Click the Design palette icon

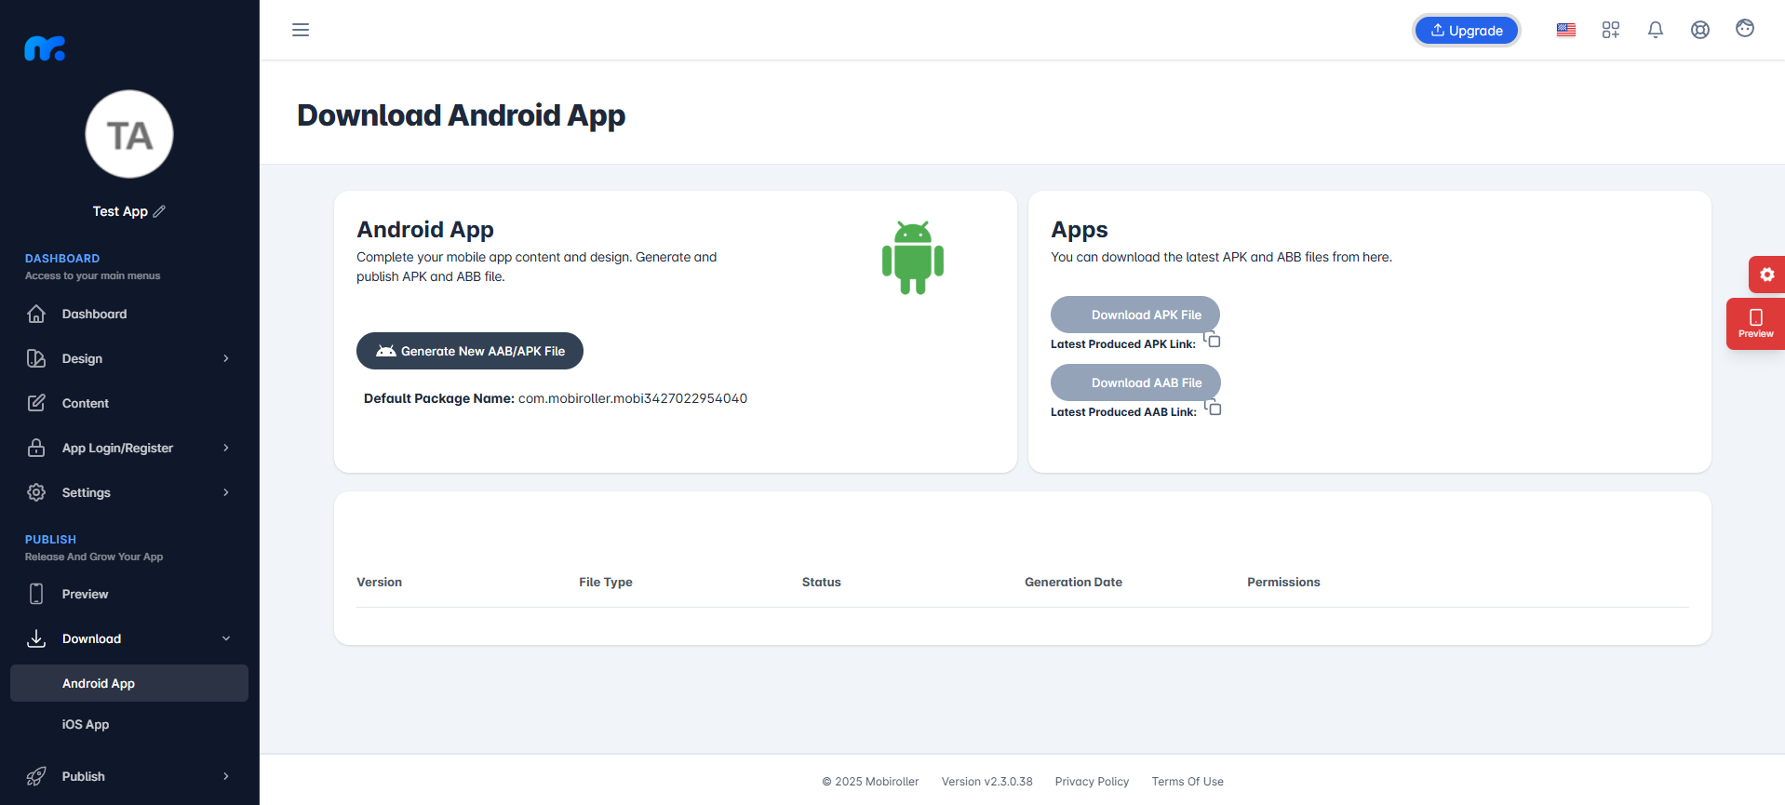36,358
